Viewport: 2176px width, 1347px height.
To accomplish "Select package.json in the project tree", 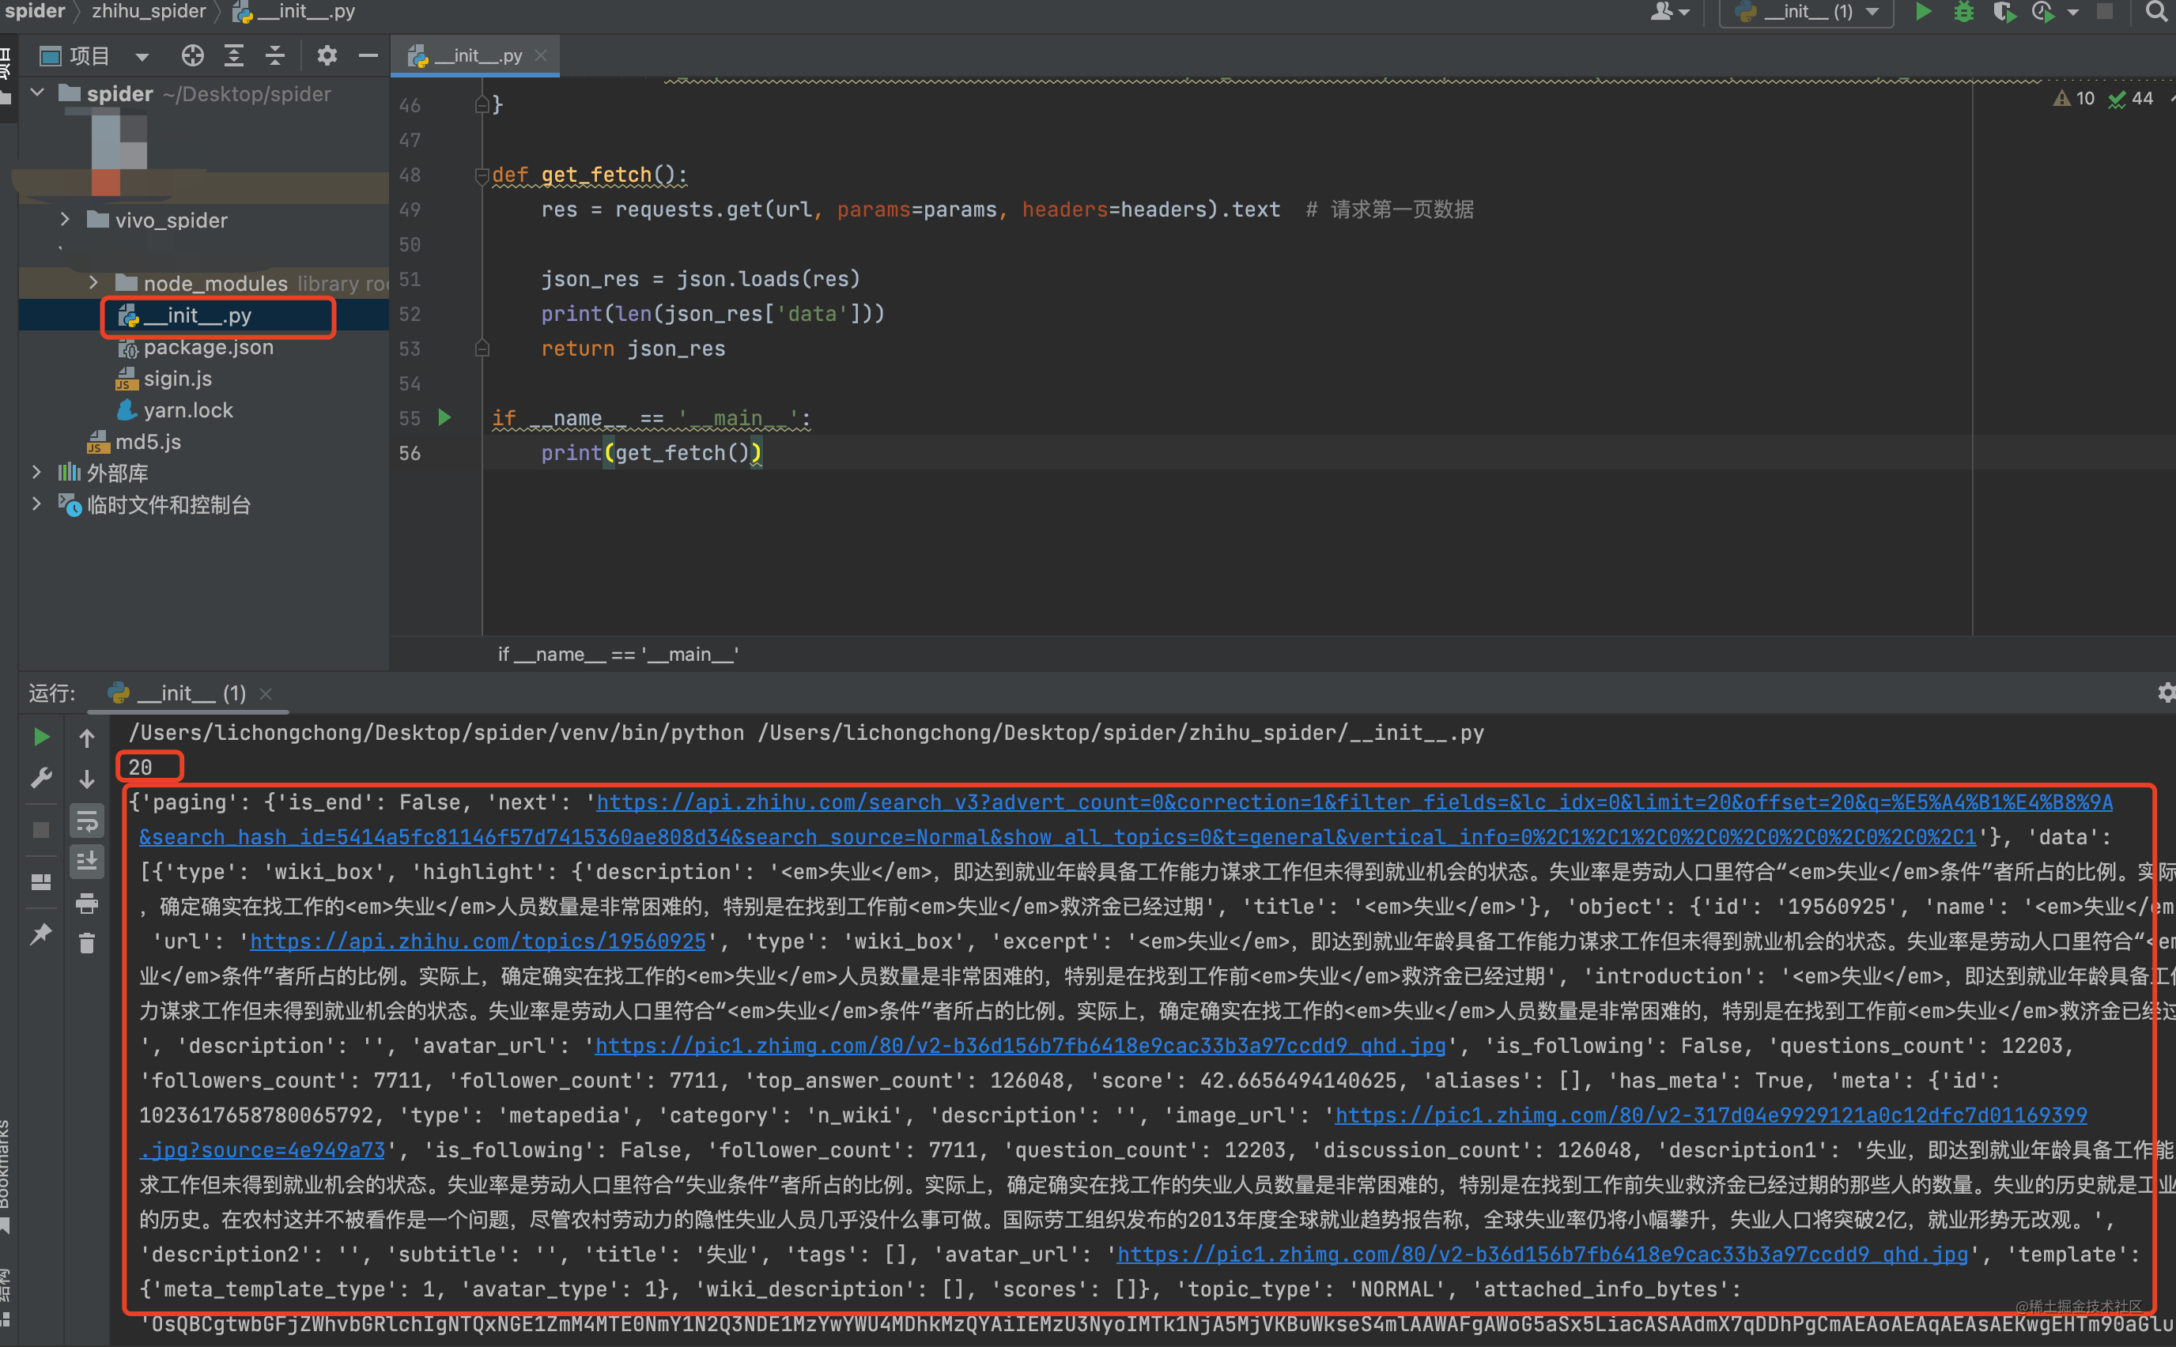I will coord(208,348).
